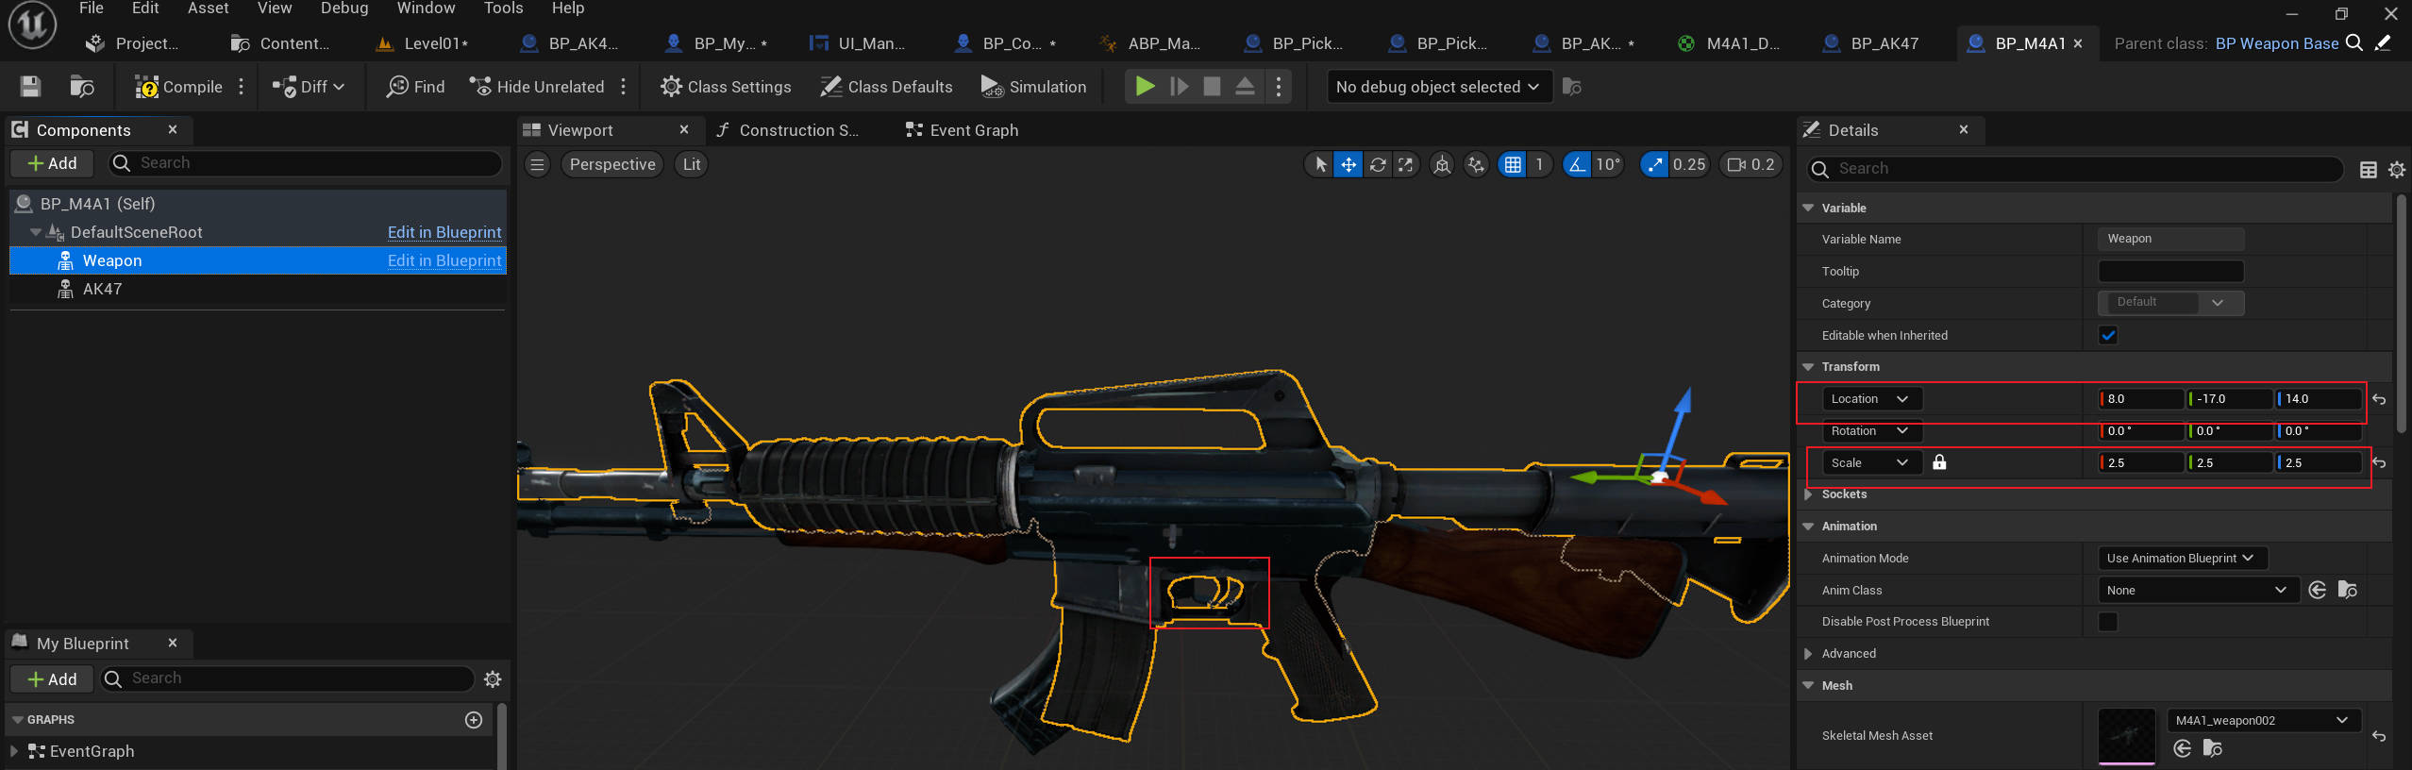This screenshot has width=2412, height=770.
Task: Toggle grid snapping in viewport
Action: click(x=1513, y=164)
